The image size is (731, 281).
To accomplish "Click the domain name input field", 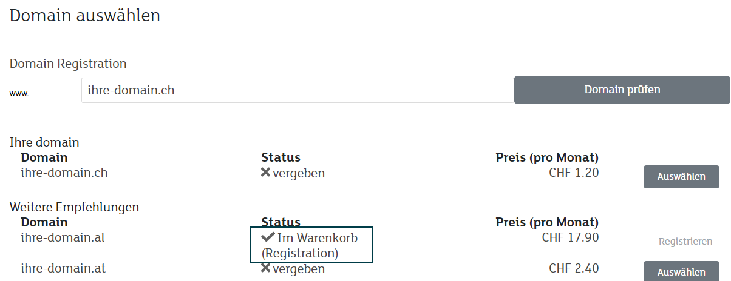I will [297, 90].
